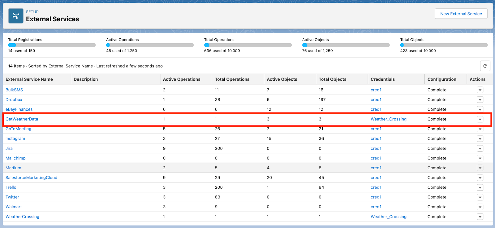Click the '76 used of 1,250' text
The image size is (495, 228).
pos(317,51)
